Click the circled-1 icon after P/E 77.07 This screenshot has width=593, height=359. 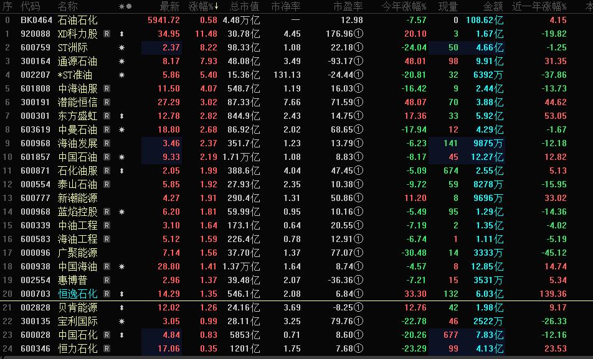[359, 253]
